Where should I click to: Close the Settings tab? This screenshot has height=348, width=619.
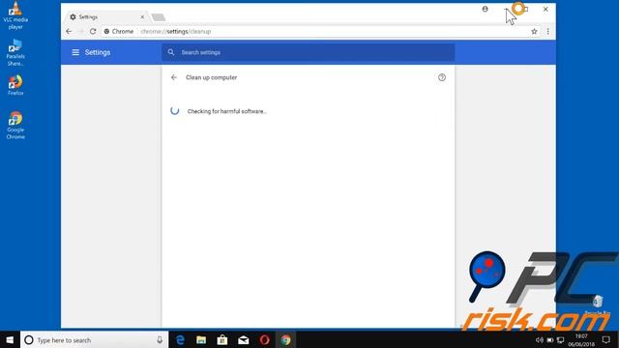coord(142,17)
